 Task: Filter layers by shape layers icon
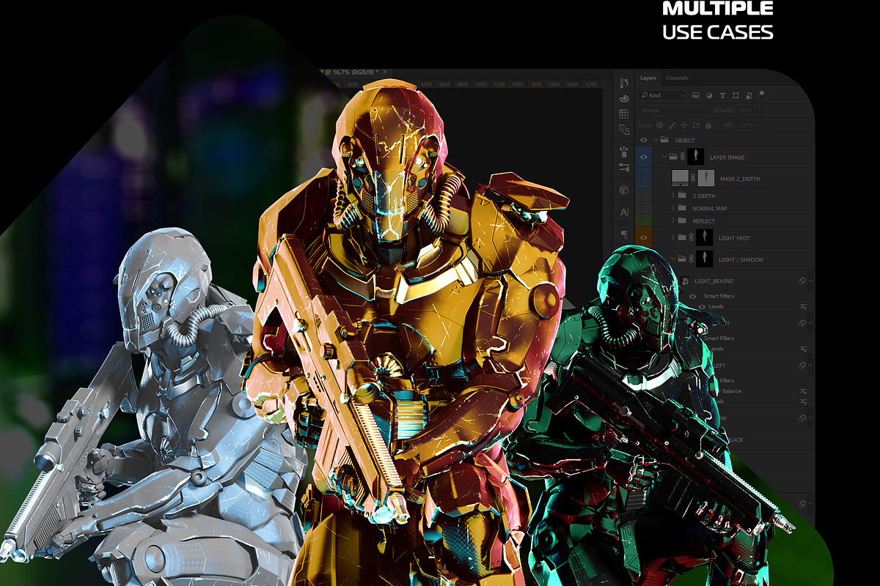coord(736,95)
